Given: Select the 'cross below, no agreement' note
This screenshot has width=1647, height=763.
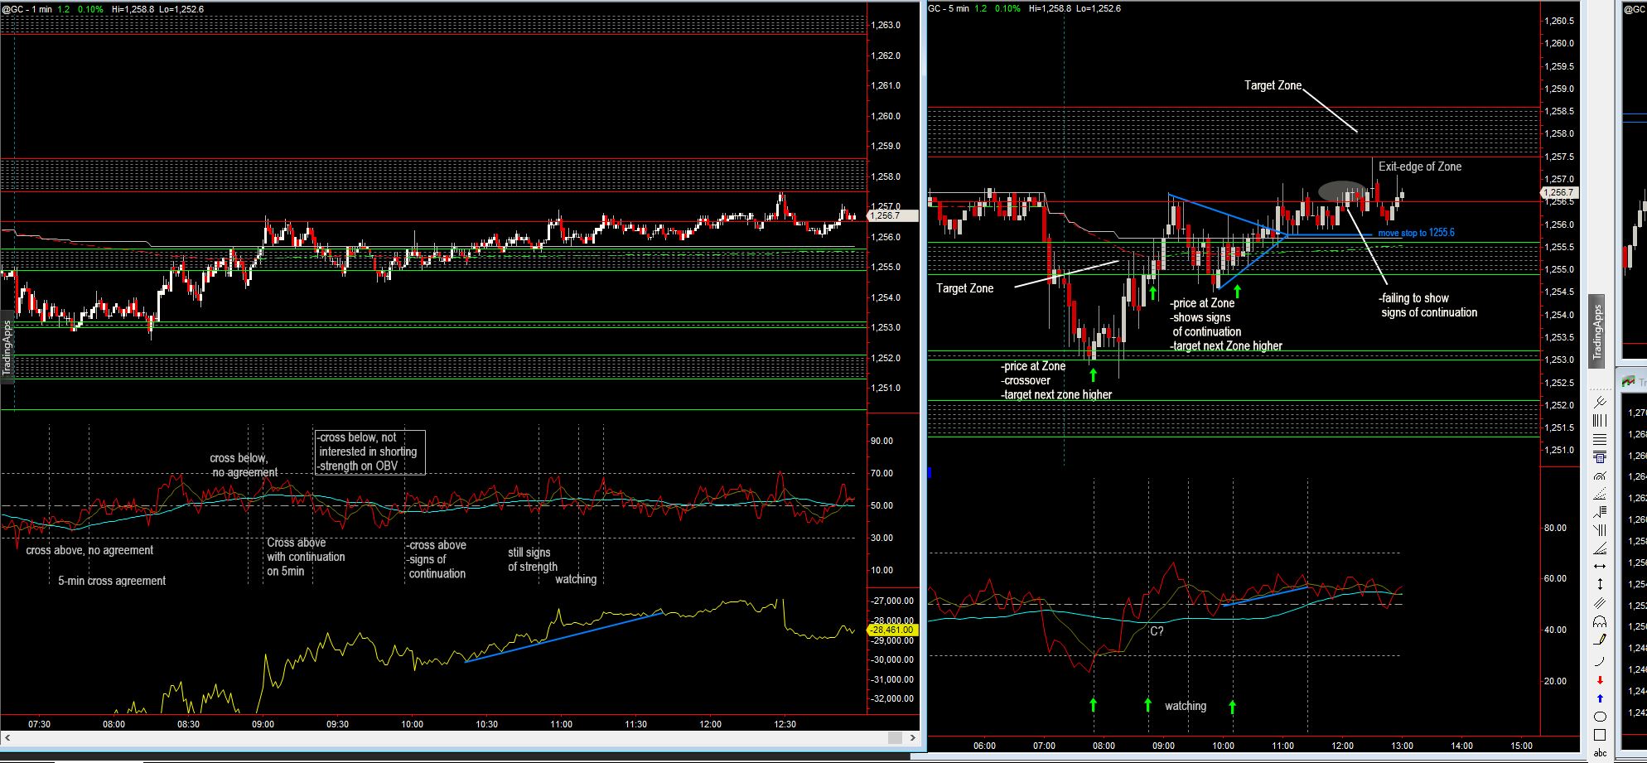Looking at the screenshot, I should 244,465.
